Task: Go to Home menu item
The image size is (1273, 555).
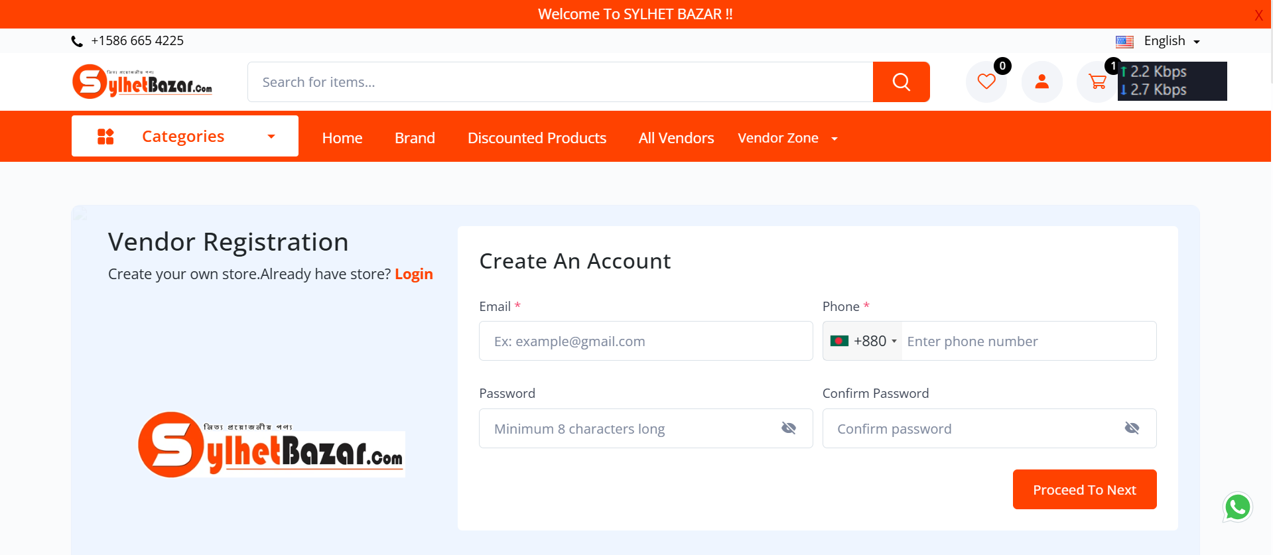Action: click(342, 138)
